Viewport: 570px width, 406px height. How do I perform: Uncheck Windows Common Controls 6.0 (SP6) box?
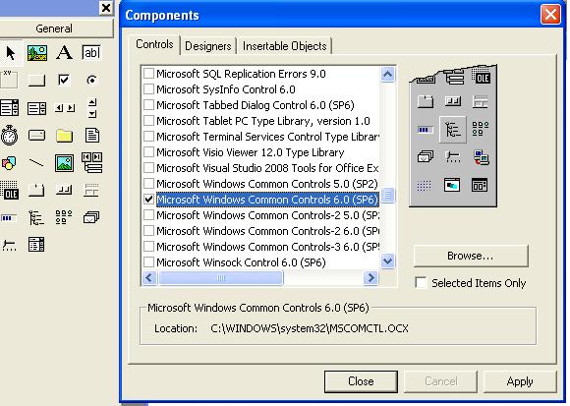tap(148, 200)
